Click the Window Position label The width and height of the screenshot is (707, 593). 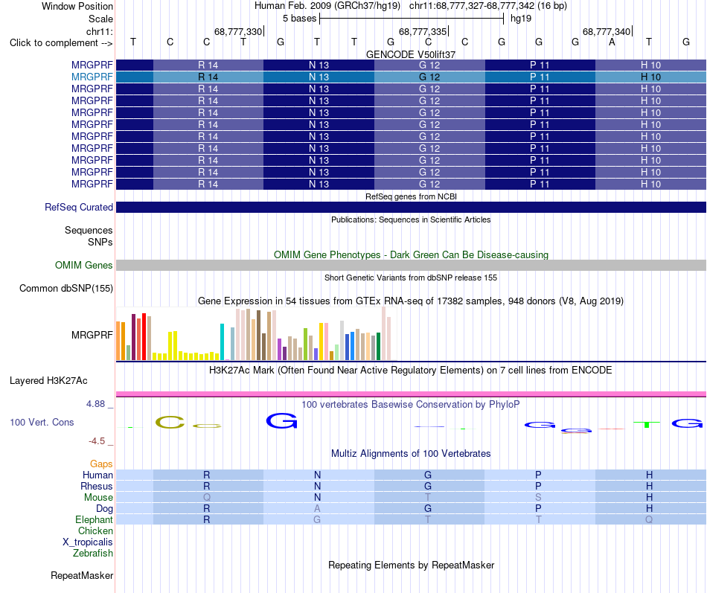point(77,6)
